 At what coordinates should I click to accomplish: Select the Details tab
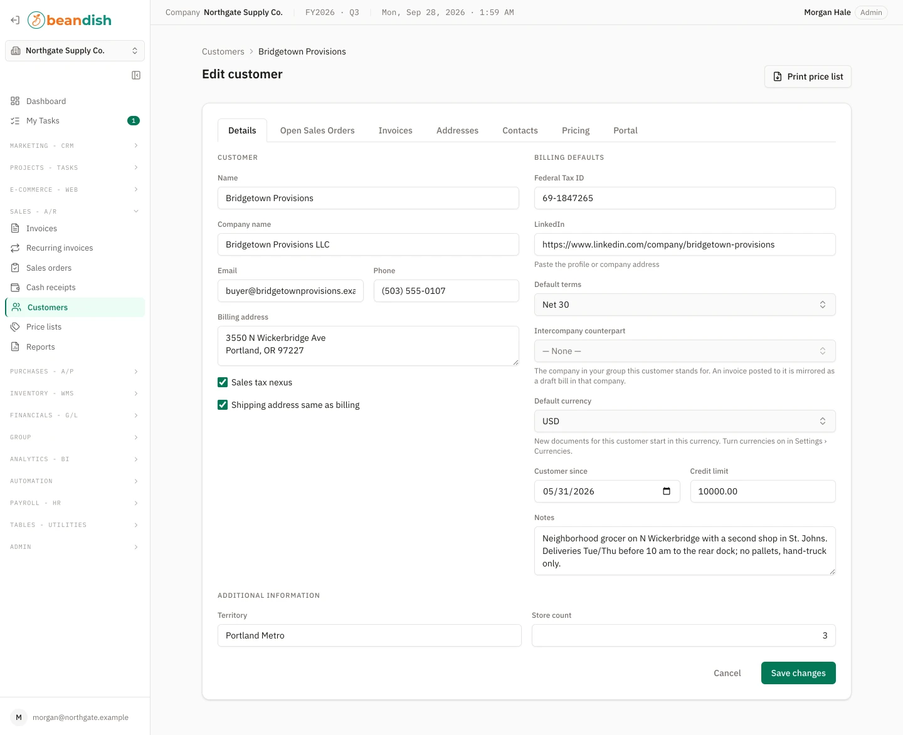point(242,130)
